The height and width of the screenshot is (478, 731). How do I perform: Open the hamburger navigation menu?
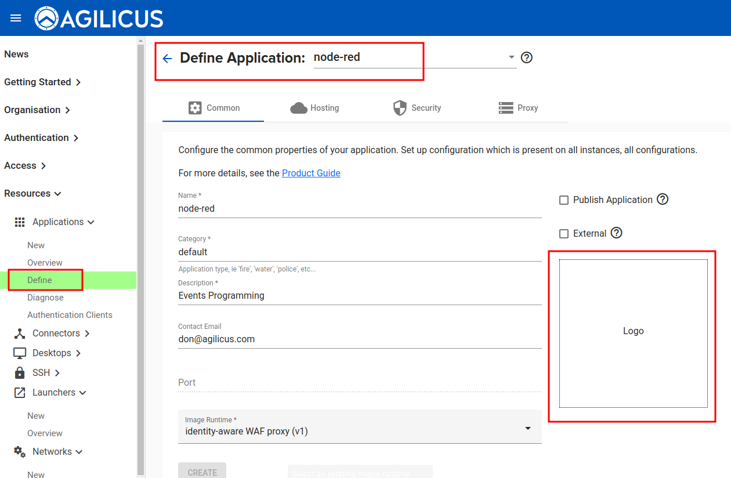(x=16, y=18)
